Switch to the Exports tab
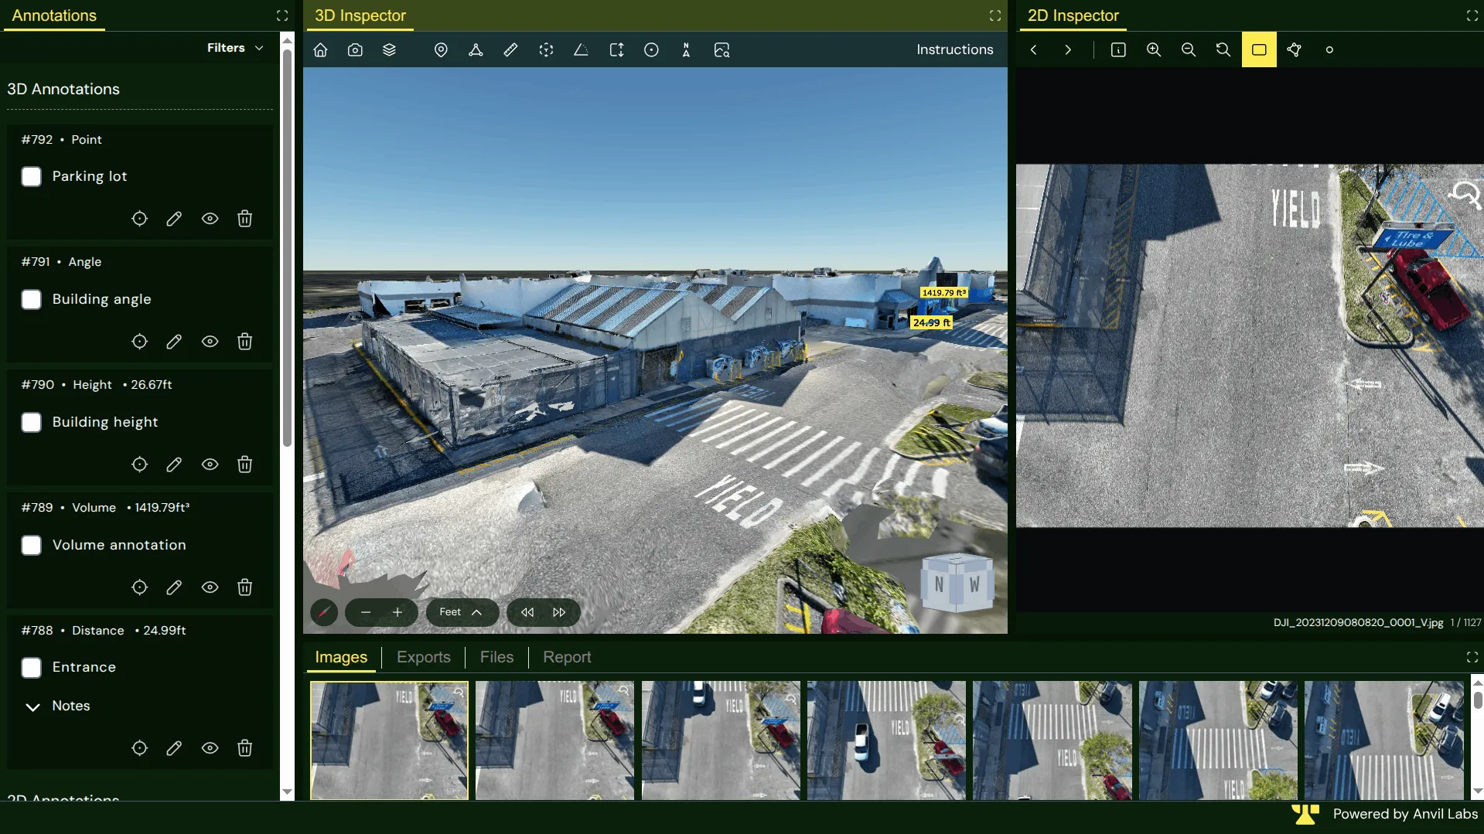The height and width of the screenshot is (834, 1484). (424, 657)
